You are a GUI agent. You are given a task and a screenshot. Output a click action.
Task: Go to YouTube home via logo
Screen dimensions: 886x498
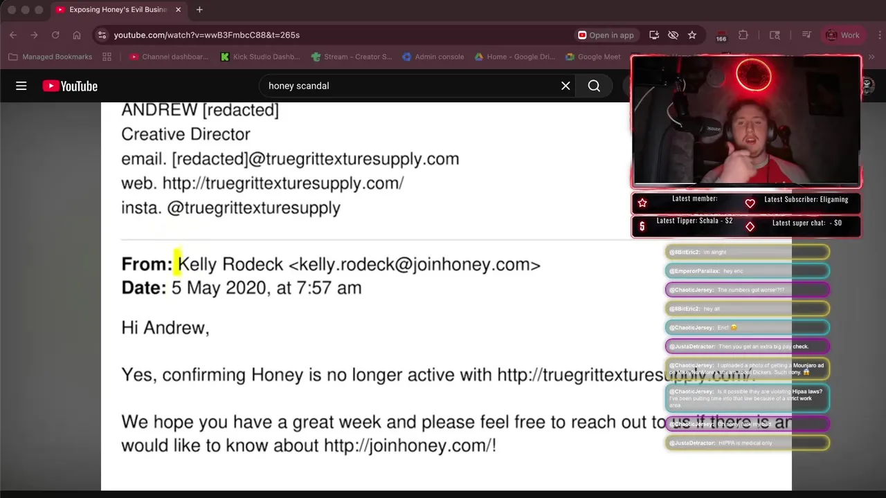click(70, 86)
